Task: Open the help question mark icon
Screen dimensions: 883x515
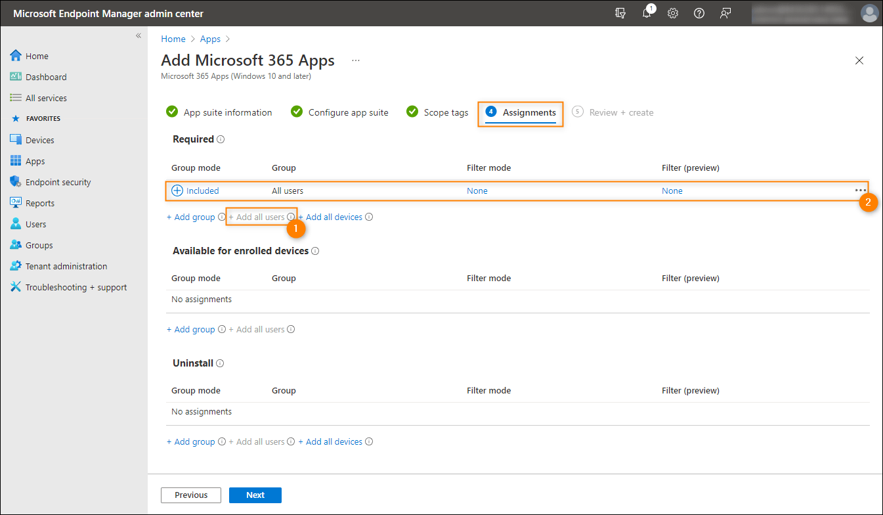Action: pos(699,13)
